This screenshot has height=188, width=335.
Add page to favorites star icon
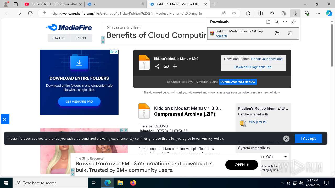pos(234,13)
